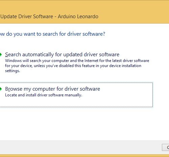The image size is (169, 157).
Task: Click the word 'settings.' ending the description
Action: (13, 71)
